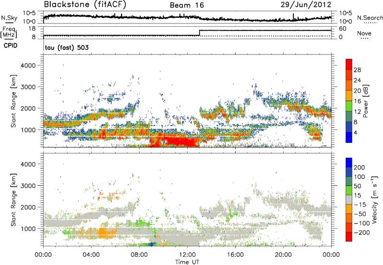Viewport: 383px width, 265px height.
Task: Click the '60' Nave axis tick
Action: coord(342,29)
